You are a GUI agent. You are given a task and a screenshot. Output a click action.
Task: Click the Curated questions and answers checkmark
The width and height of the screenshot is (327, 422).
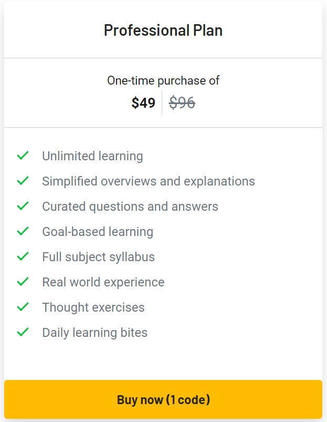pos(22,206)
